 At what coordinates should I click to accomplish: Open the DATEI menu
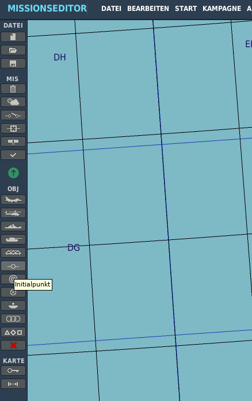pyautogui.click(x=111, y=9)
